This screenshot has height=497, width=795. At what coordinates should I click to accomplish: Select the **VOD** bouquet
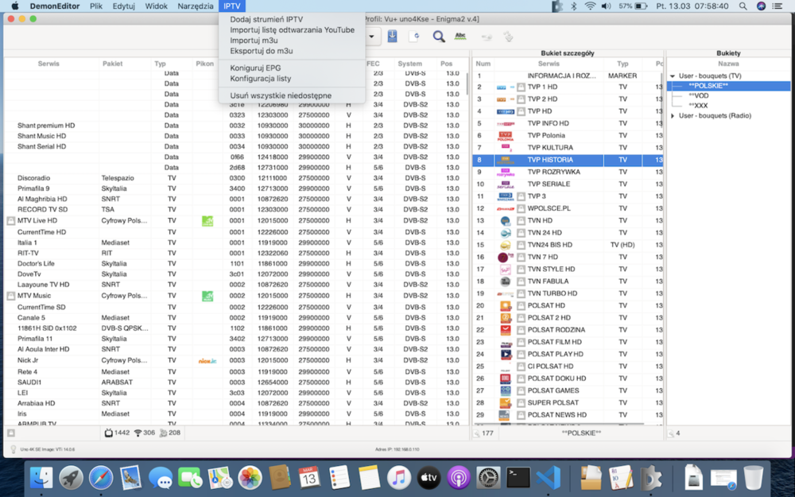click(700, 95)
